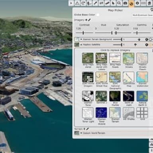The image size is (153, 153).
Task: Adjust the Contrast slider
Action: [84, 33]
